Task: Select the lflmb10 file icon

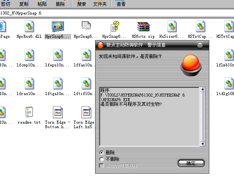Action: click(229, 55)
